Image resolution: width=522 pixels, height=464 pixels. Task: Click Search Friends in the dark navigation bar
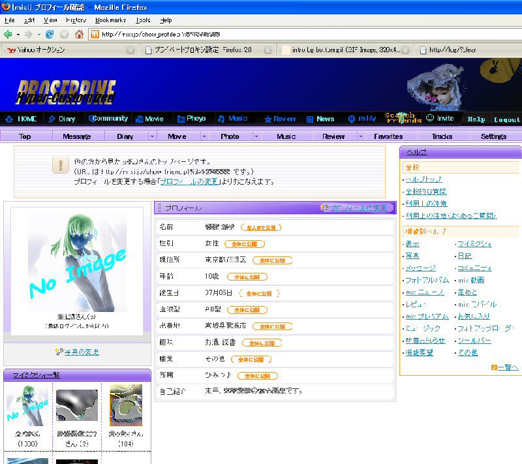(403, 118)
